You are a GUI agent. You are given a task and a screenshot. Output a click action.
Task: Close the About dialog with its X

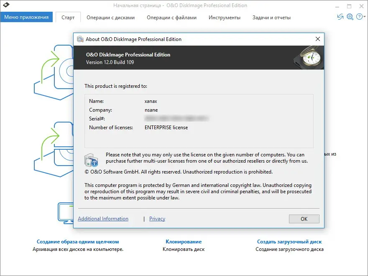pyautogui.click(x=317, y=39)
